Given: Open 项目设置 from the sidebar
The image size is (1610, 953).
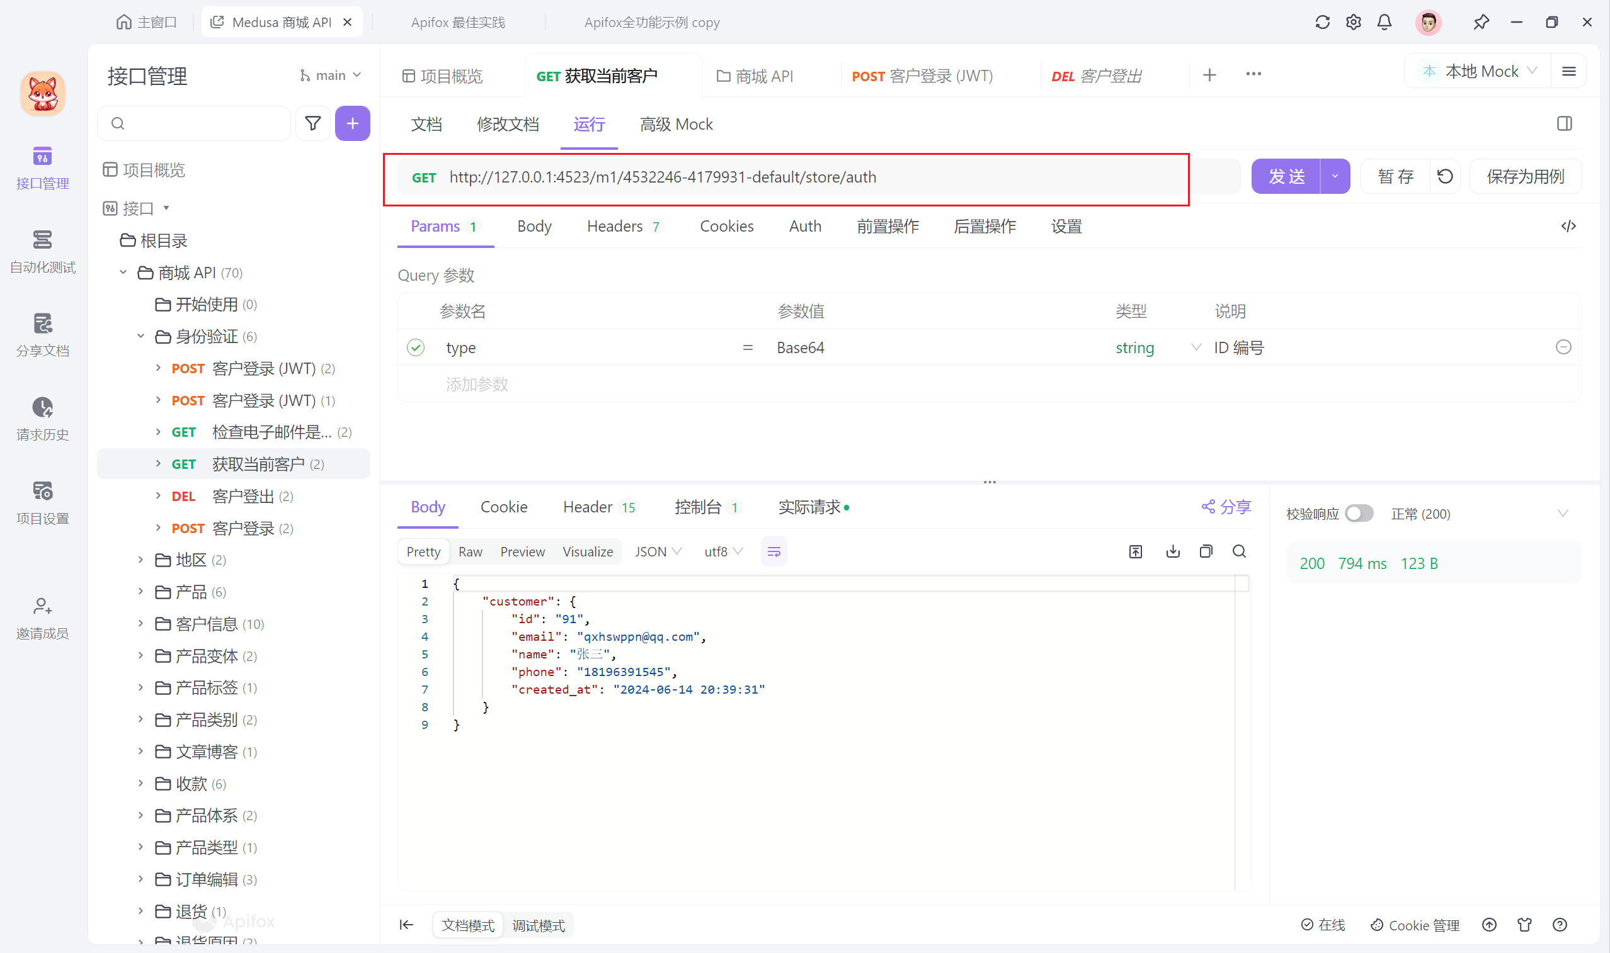Looking at the screenshot, I should [42, 502].
